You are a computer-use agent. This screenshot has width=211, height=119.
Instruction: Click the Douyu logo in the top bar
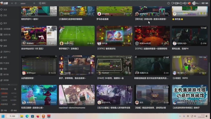[x=4, y=3]
